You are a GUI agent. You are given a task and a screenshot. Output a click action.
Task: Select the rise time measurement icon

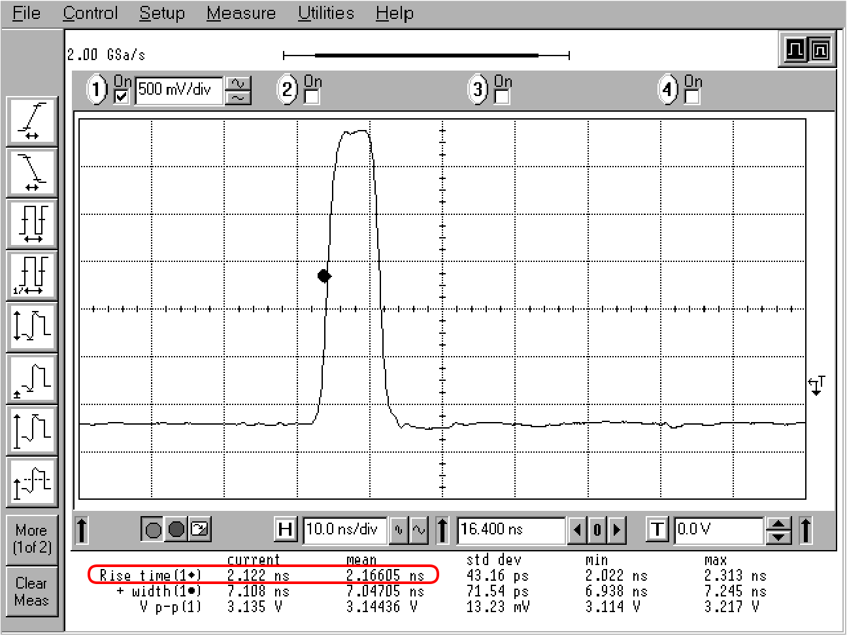[31, 120]
